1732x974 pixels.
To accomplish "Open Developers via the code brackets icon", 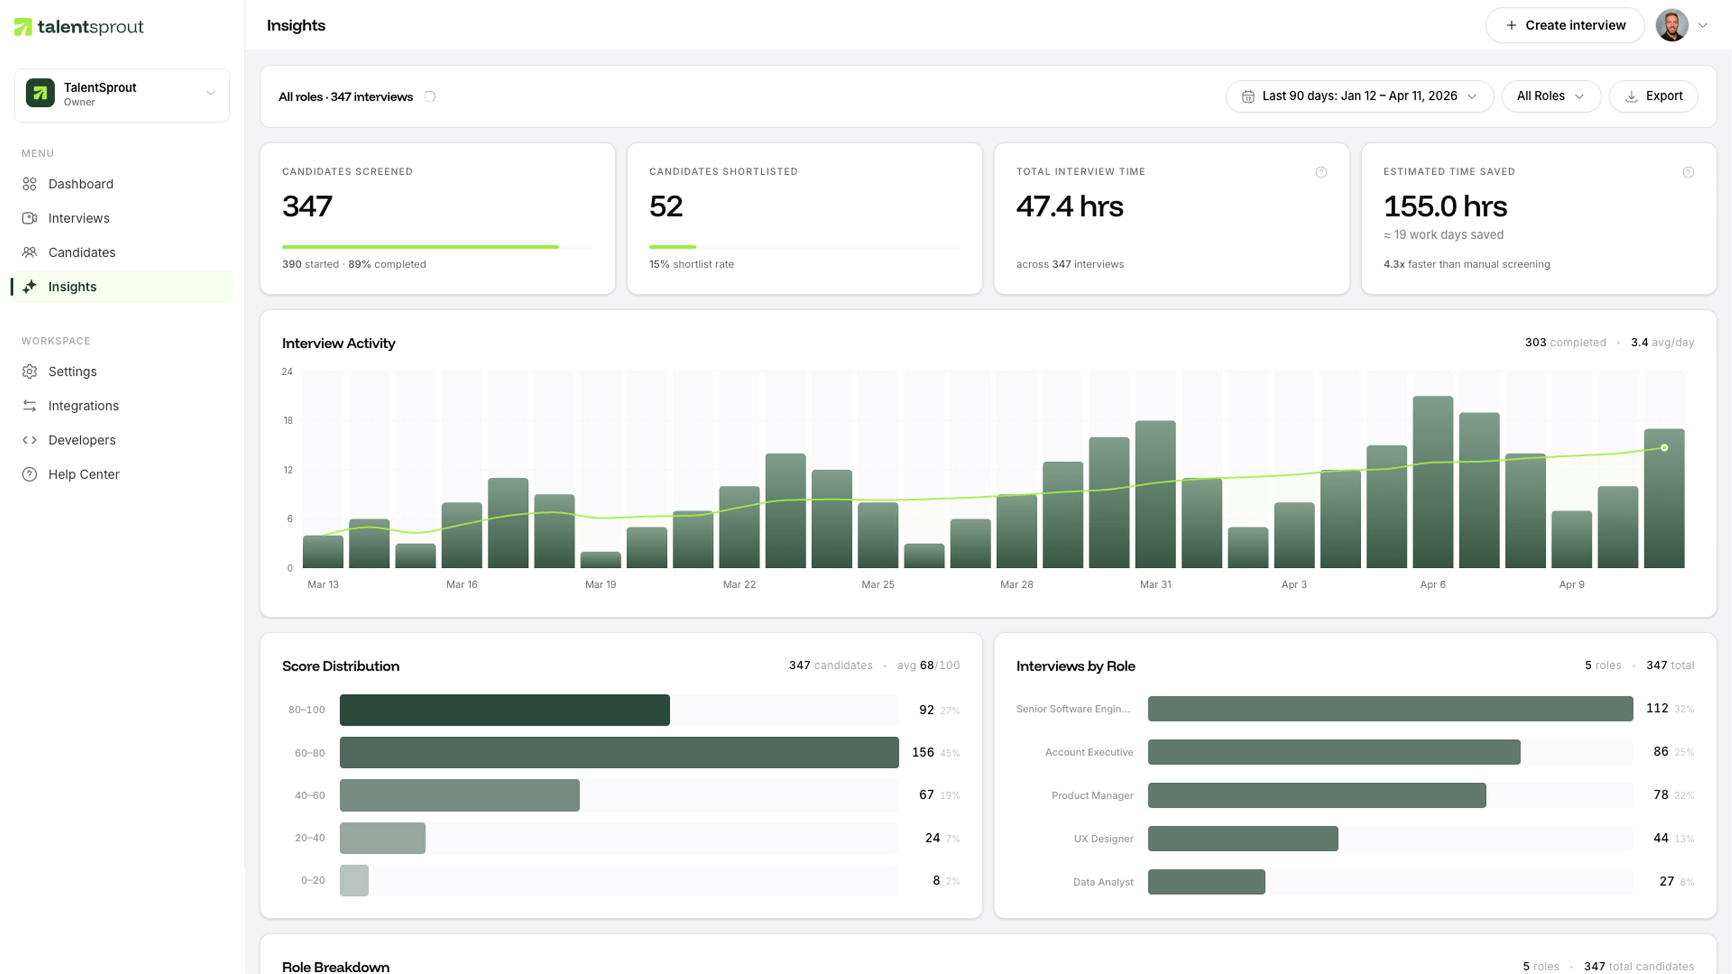I will click(30, 440).
